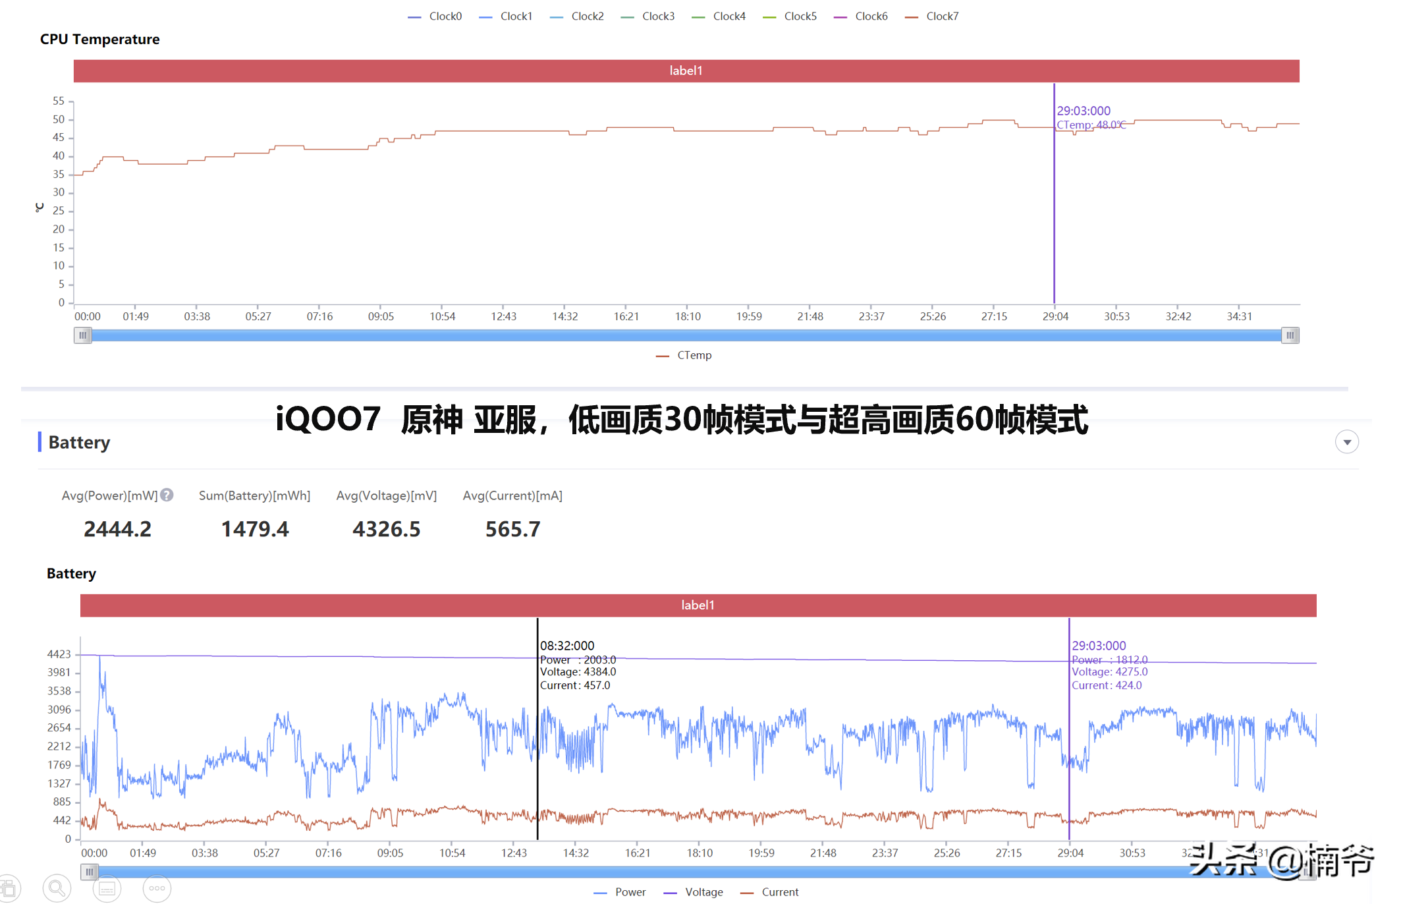Image resolution: width=1401 pixels, height=904 pixels.
Task: Select the Battery section header tab
Action: (x=79, y=442)
